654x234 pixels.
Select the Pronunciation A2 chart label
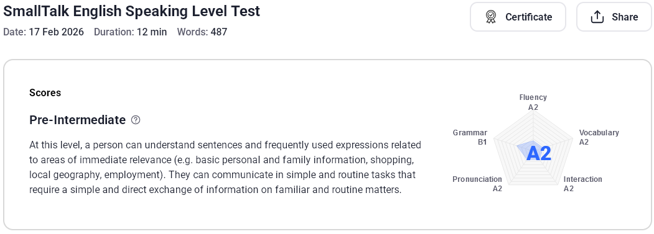(477, 184)
